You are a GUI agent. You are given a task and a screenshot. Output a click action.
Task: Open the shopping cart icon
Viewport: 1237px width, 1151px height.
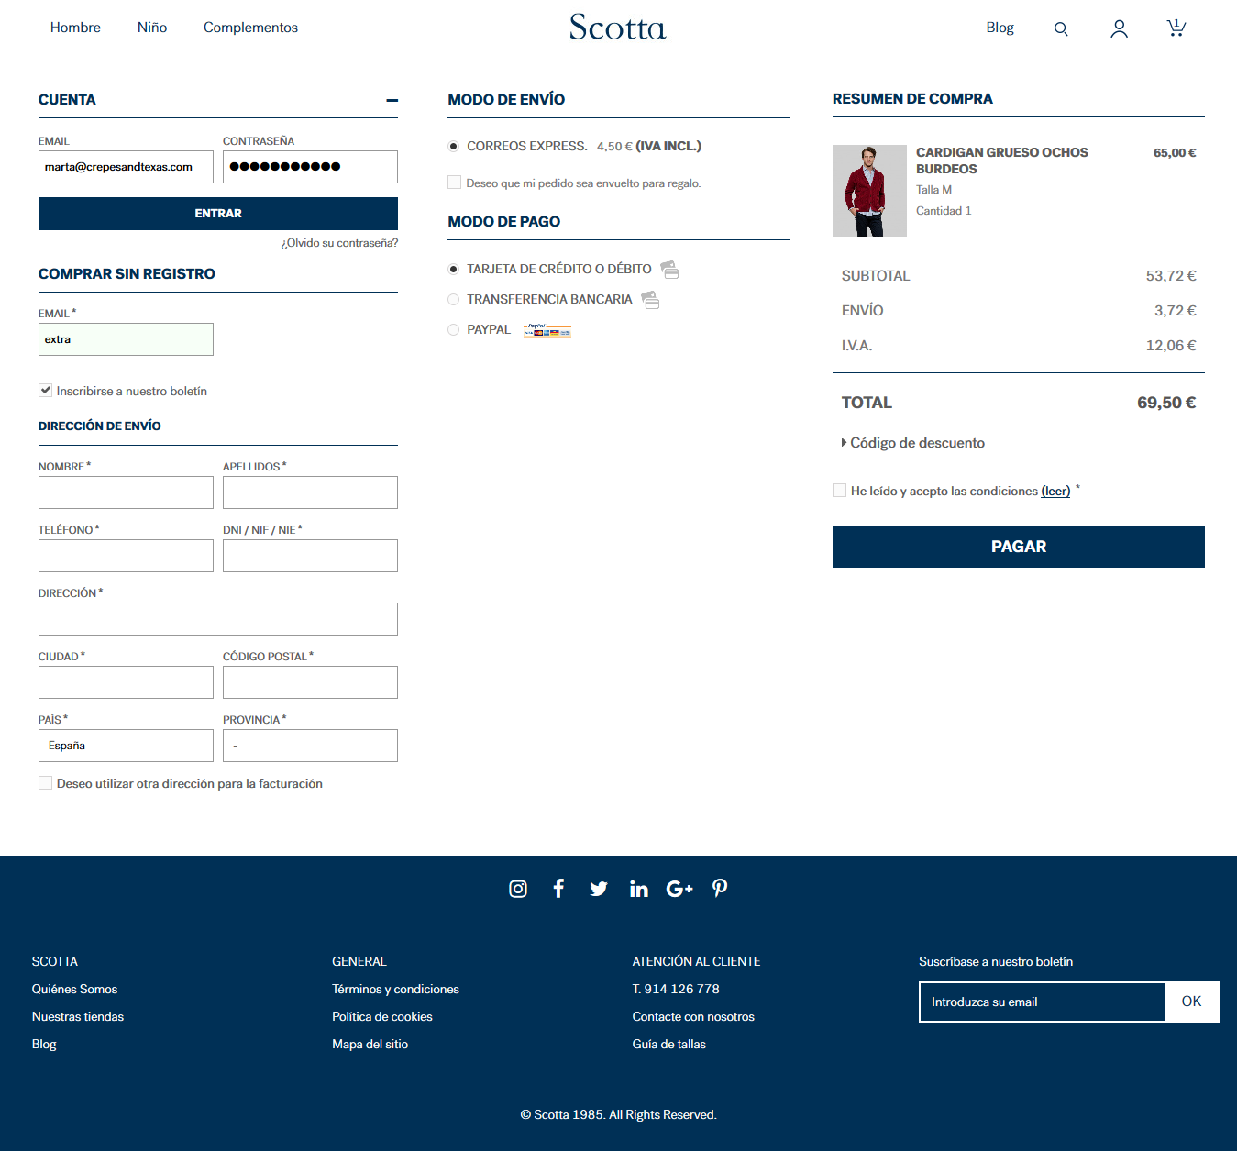[1176, 28]
